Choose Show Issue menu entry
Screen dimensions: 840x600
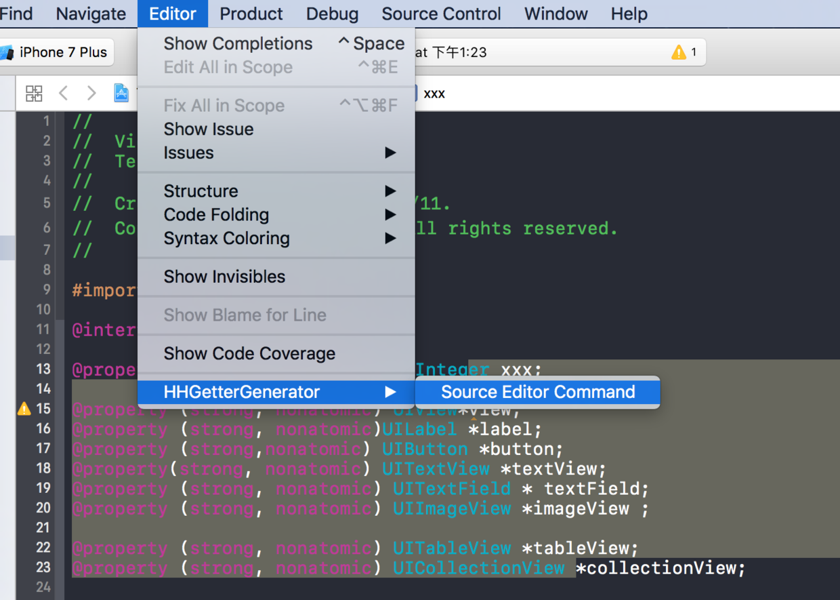coord(276,129)
